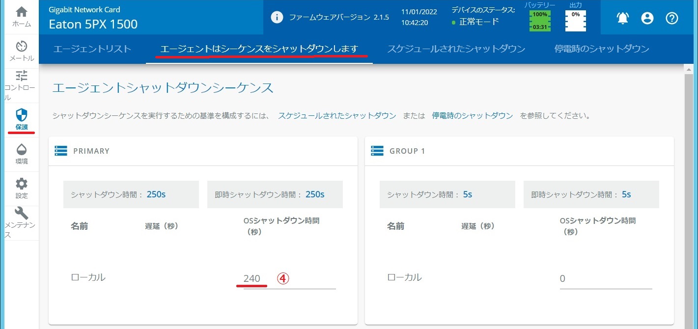The height and width of the screenshot is (329, 698).
Task: Open the user account profile icon
Action: pos(647,18)
